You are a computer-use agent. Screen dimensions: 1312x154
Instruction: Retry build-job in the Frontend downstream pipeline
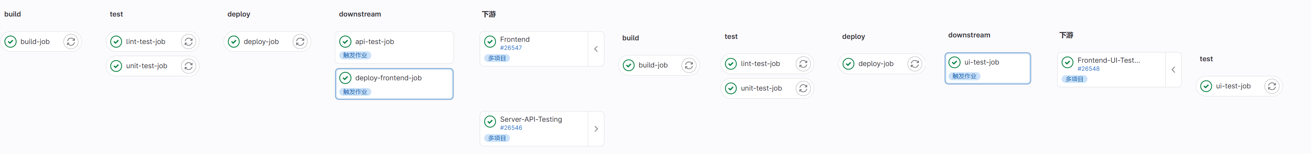(688, 65)
